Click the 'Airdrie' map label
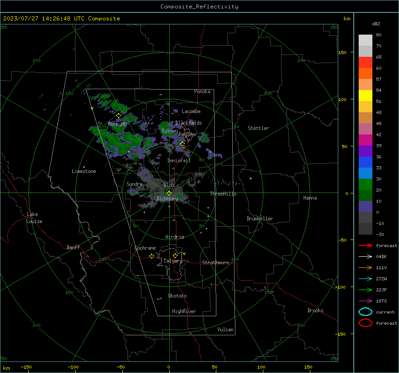Screen dimensions: 399x373 click(175, 237)
